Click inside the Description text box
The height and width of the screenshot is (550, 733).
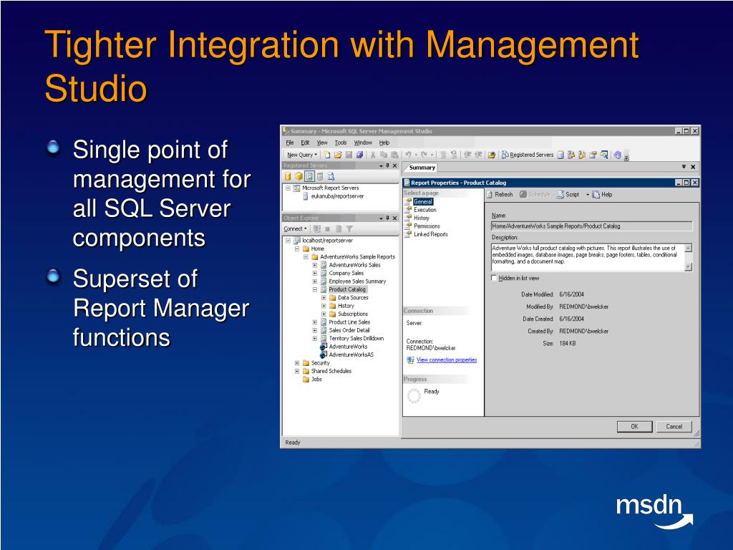tap(588, 257)
